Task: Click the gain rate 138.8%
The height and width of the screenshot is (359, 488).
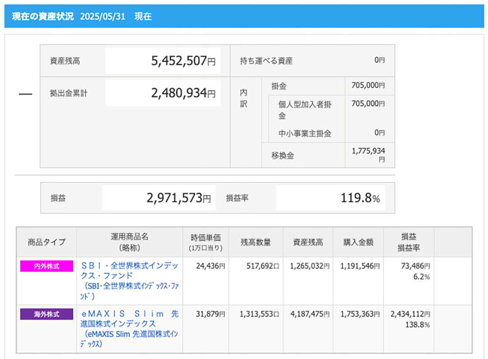Action: (x=418, y=325)
